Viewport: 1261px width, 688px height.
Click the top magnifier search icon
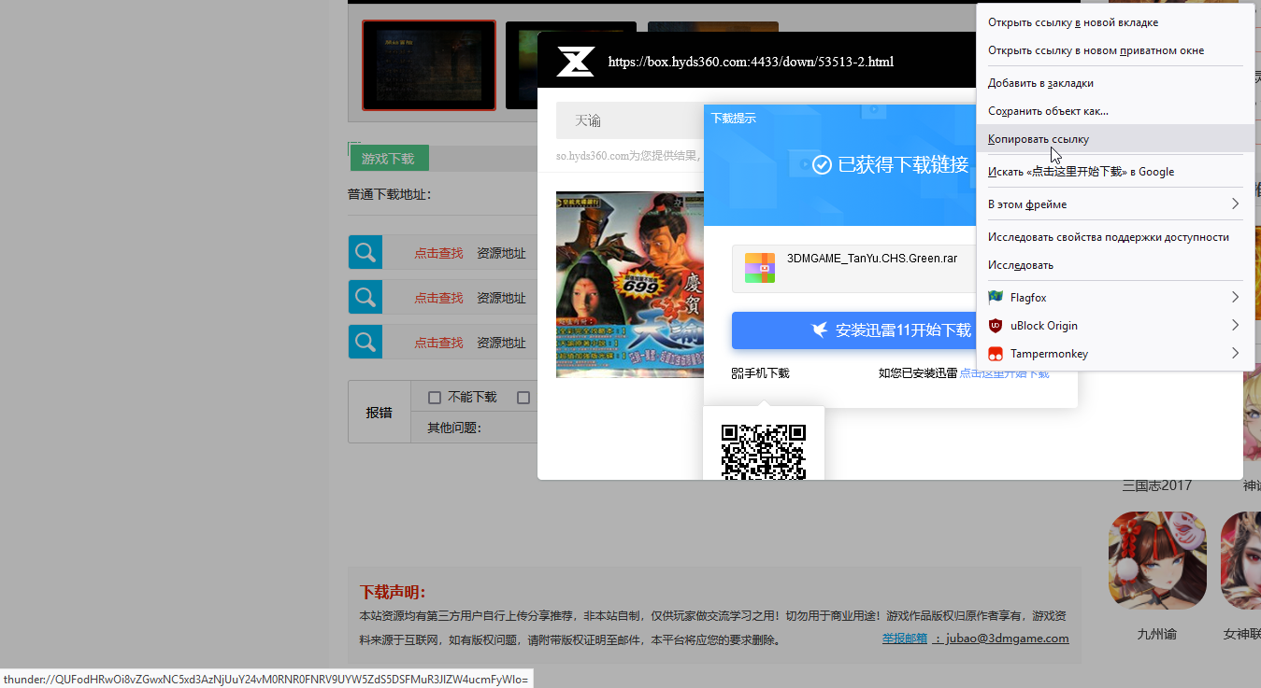365,252
